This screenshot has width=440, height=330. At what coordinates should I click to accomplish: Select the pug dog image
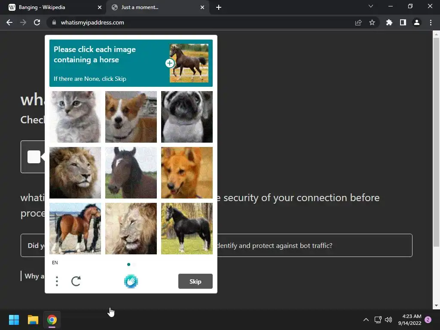click(x=187, y=117)
